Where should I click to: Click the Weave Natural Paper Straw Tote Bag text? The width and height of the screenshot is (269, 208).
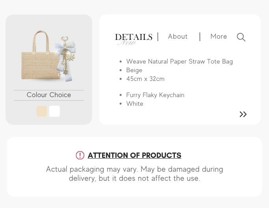180,61
